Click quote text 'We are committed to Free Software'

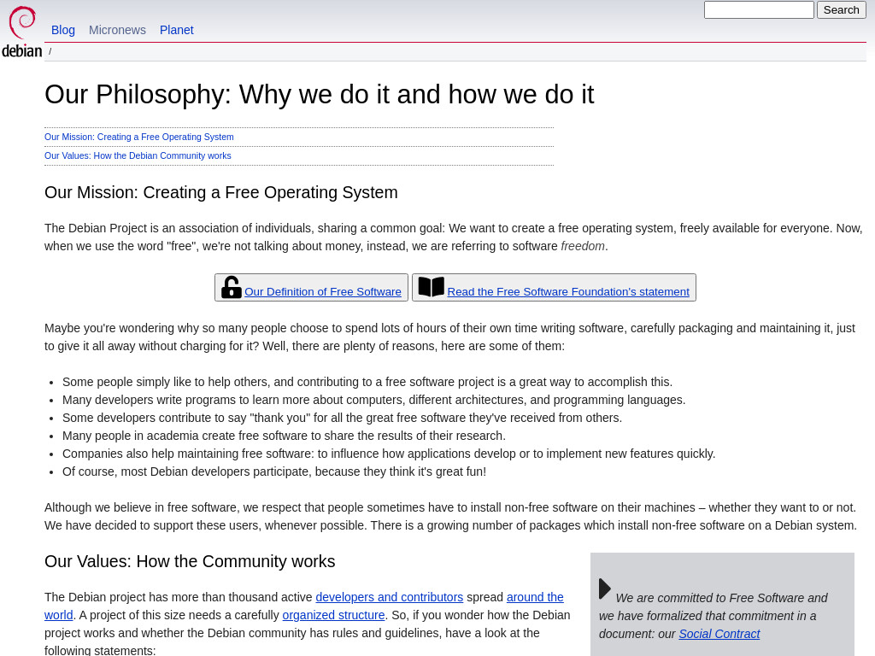714,616
